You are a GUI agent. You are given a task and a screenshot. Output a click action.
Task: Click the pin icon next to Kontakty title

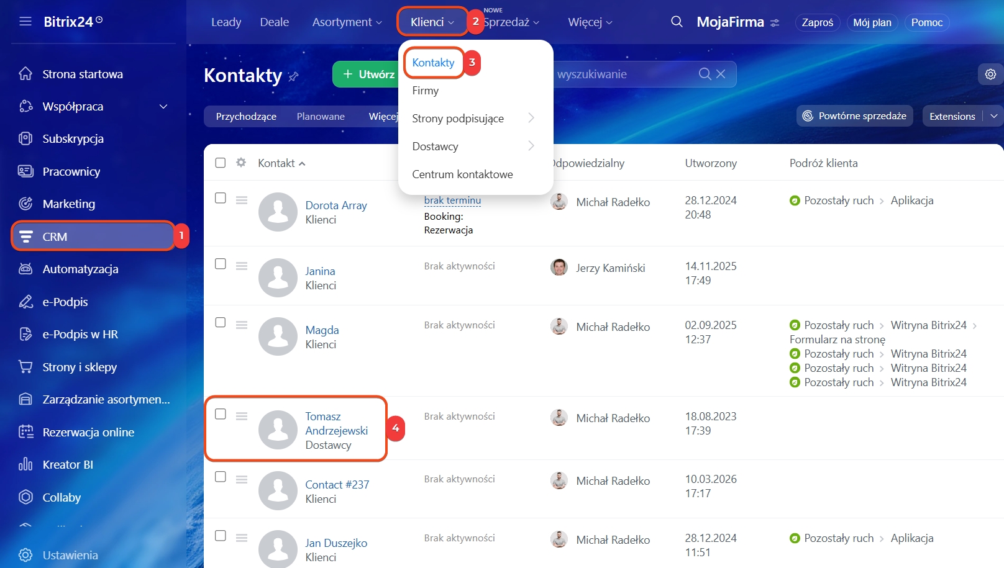point(294,76)
